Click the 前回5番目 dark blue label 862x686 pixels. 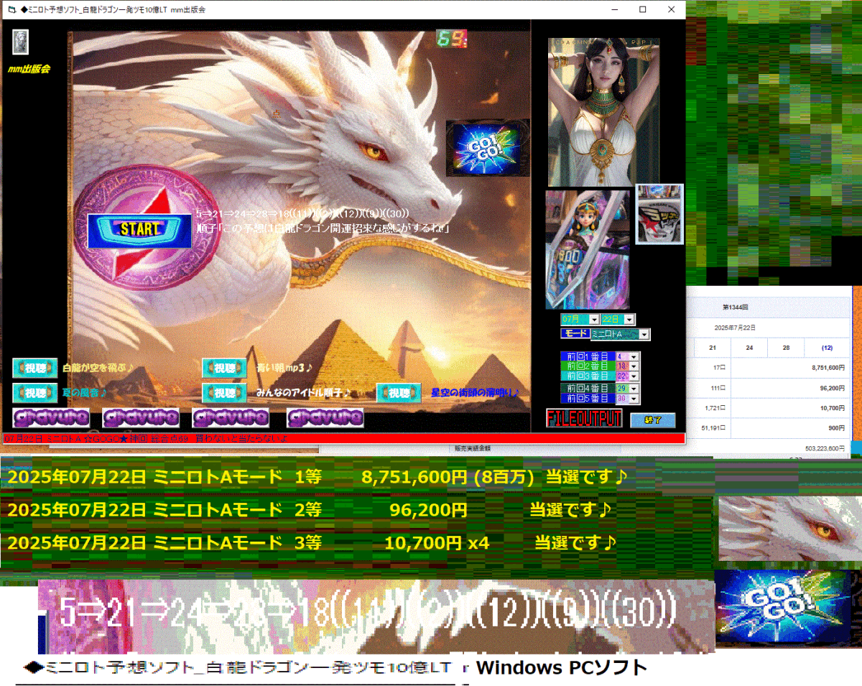tap(587, 398)
